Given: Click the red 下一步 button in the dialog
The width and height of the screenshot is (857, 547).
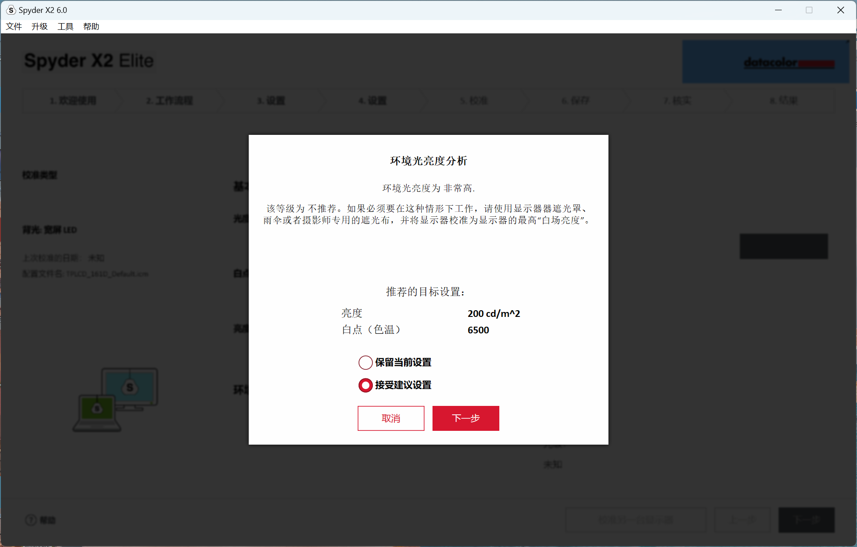Looking at the screenshot, I should coord(465,418).
